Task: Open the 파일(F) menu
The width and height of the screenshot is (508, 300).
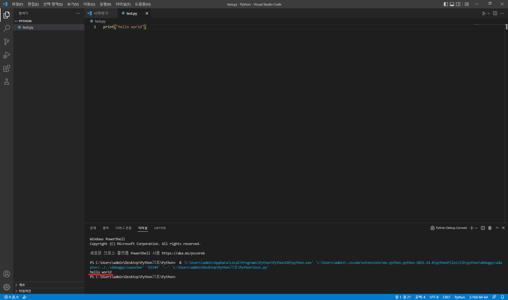Action: coord(17,4)
